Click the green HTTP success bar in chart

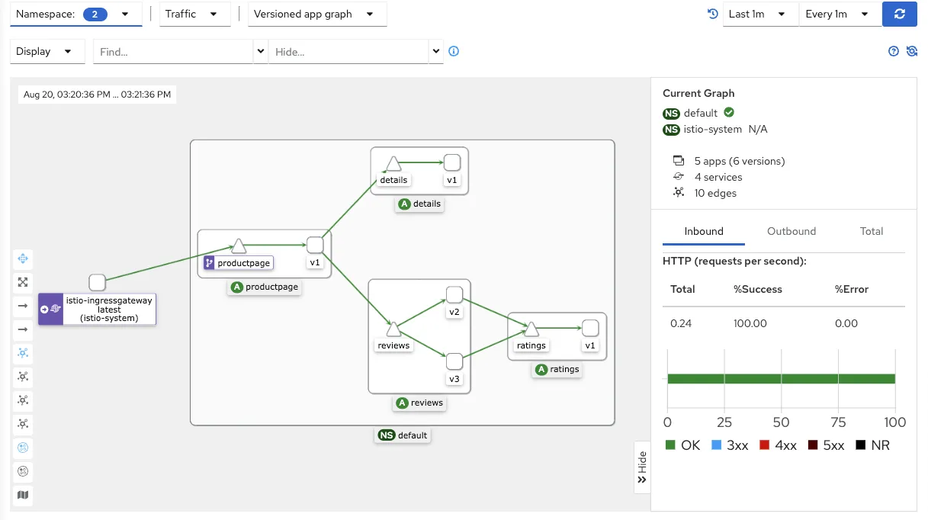pos(781,379)
